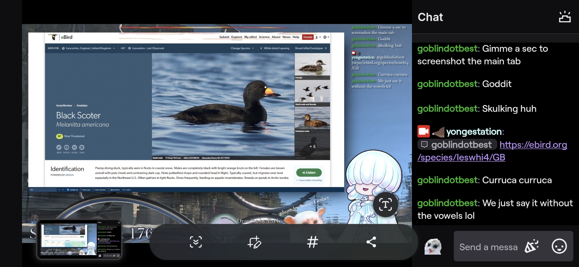The image size is (579, 267).
Task: Expand the Change Species dropdown
Action: click(x=242, y=48)
